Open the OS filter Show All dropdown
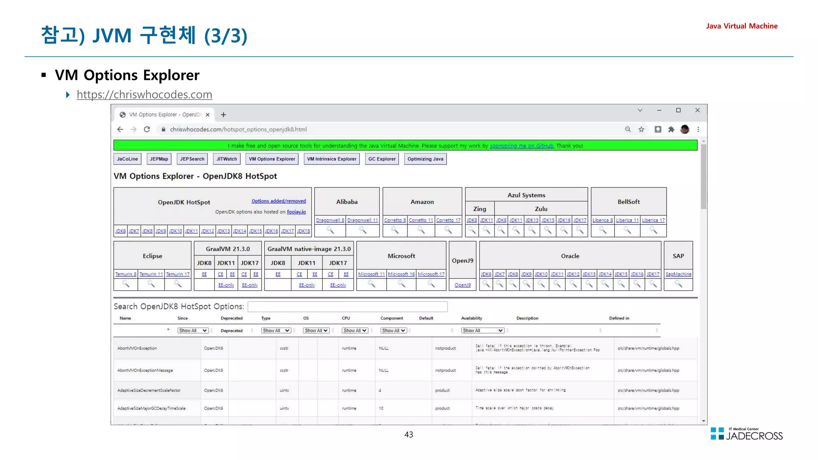The width and height of the screenshot is (818, 460). point(316,331)
